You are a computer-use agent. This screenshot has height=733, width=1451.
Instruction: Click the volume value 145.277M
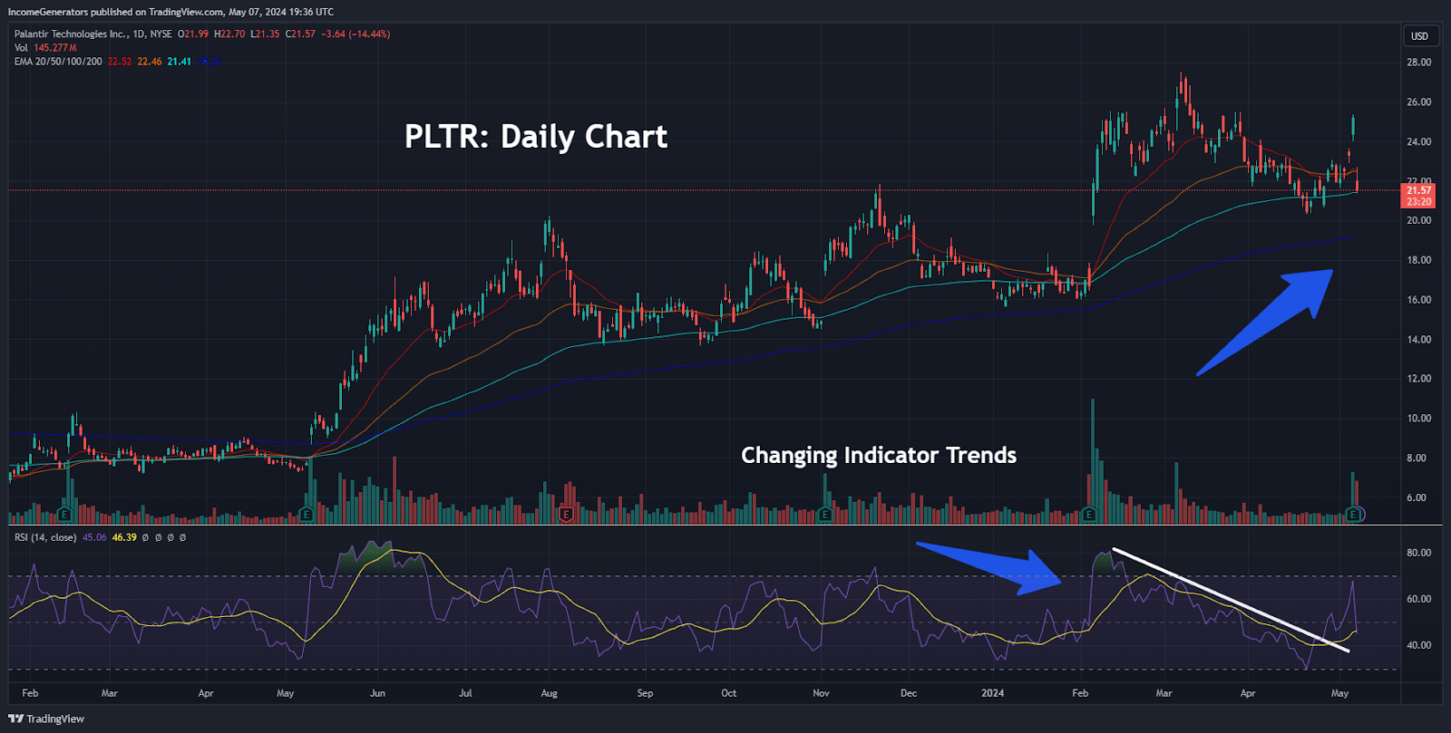click(55, 48)
